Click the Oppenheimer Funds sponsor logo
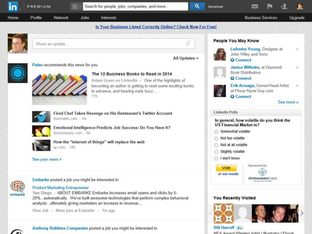 (263, 174)
